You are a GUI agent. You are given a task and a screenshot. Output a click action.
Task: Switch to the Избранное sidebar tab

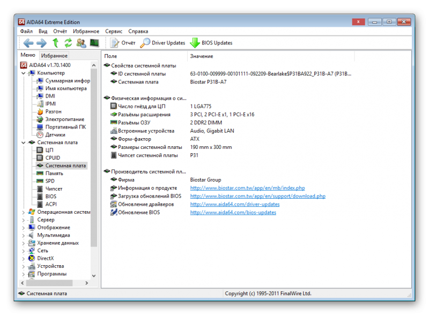[54, 56]
